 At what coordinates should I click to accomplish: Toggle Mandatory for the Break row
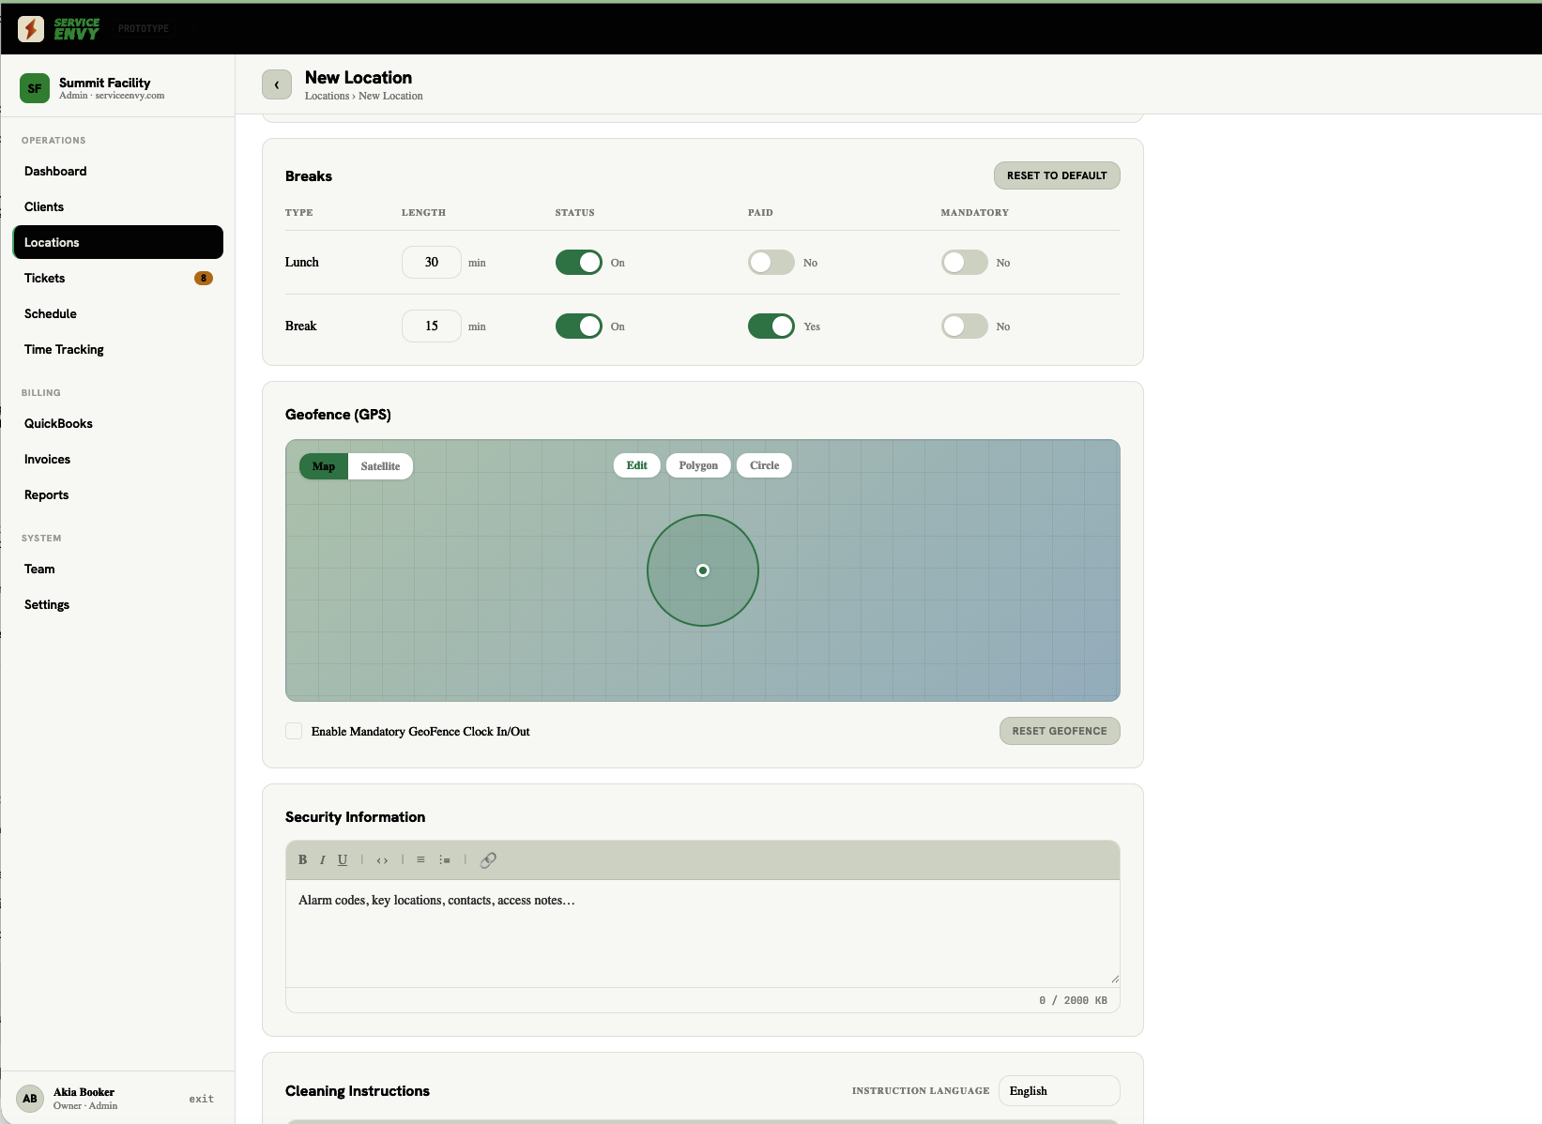(965, 327)
